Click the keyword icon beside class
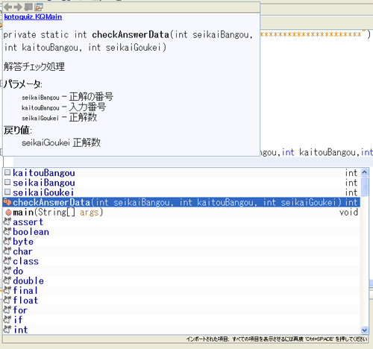373x349 pixels. (7, 261)
